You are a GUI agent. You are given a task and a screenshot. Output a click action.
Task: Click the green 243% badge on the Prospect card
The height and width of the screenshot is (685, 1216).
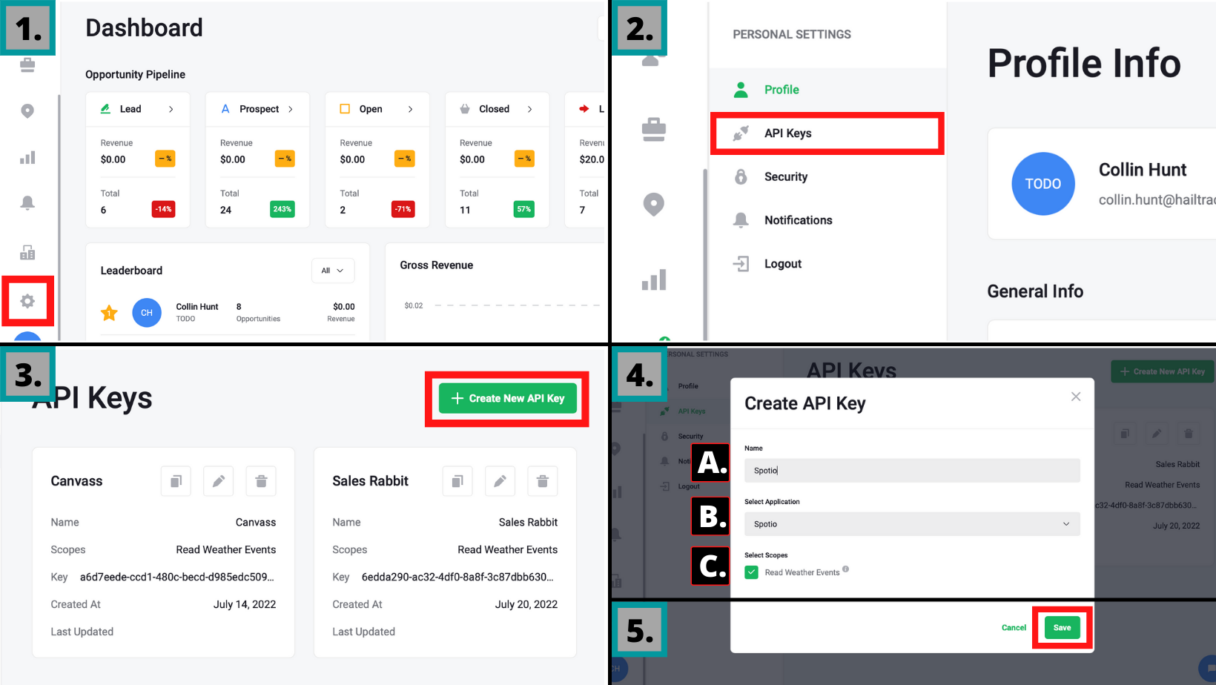click(282, 209)
